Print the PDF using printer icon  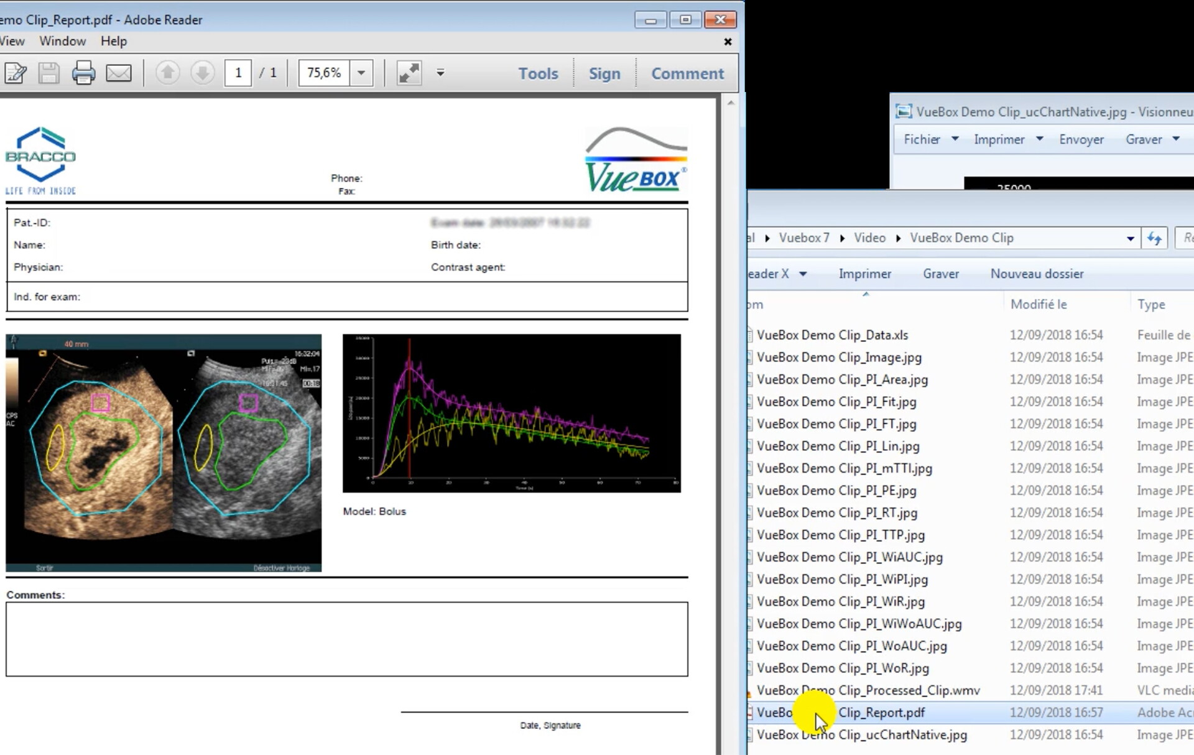83,73
